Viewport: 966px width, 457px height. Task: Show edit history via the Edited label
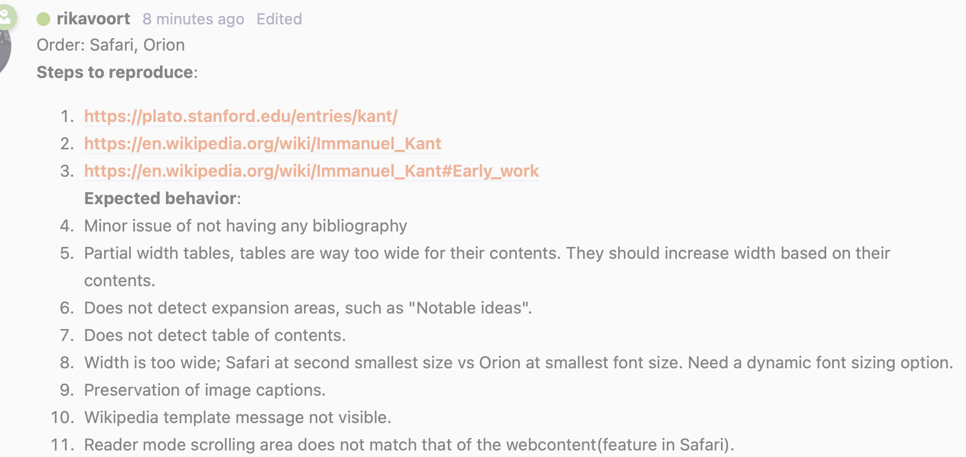coord(279,19)
